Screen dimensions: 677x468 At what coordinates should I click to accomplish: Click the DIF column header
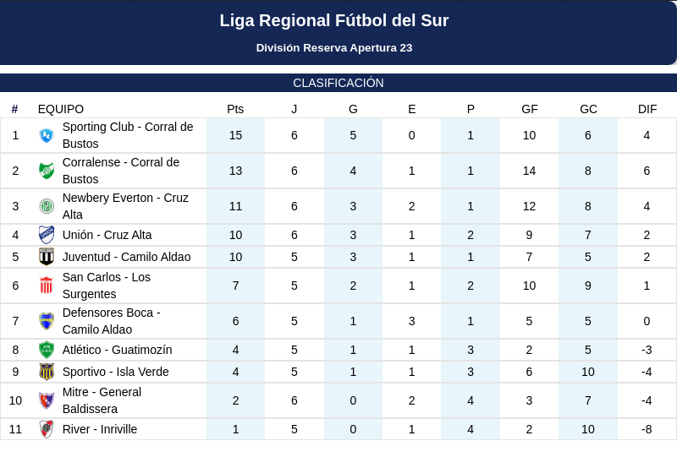pyautogui.click(x=647, y=109)
